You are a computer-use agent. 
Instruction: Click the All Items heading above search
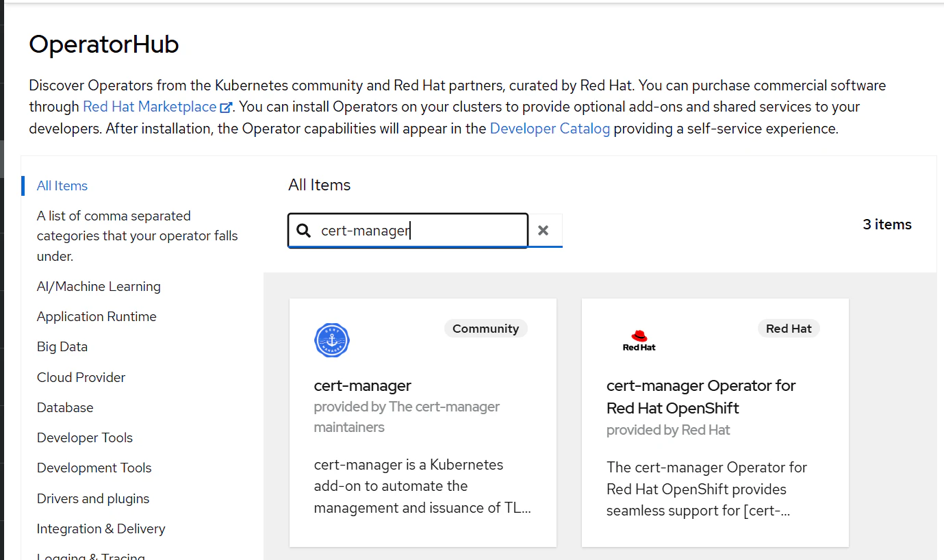point(320,185)
